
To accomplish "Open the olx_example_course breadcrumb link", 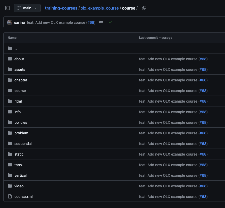I will click(x=99, y=8).
